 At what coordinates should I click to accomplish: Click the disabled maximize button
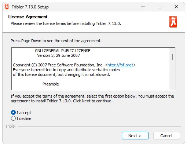click(159, 7)
